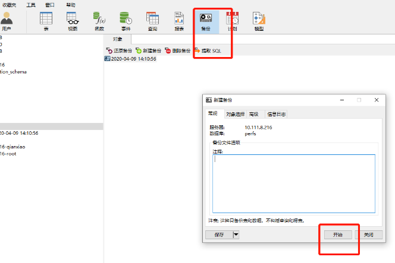Open the 工具 (Tools) menu
395x263 pixels.
point(31,5)
